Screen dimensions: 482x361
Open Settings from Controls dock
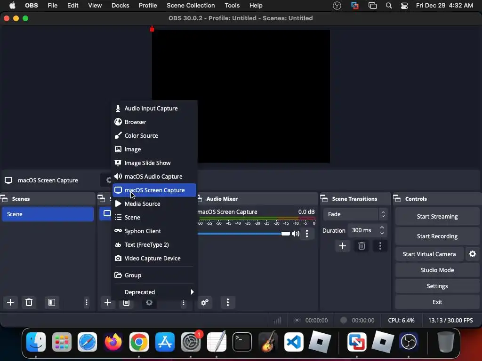click(x=437, y=286)
